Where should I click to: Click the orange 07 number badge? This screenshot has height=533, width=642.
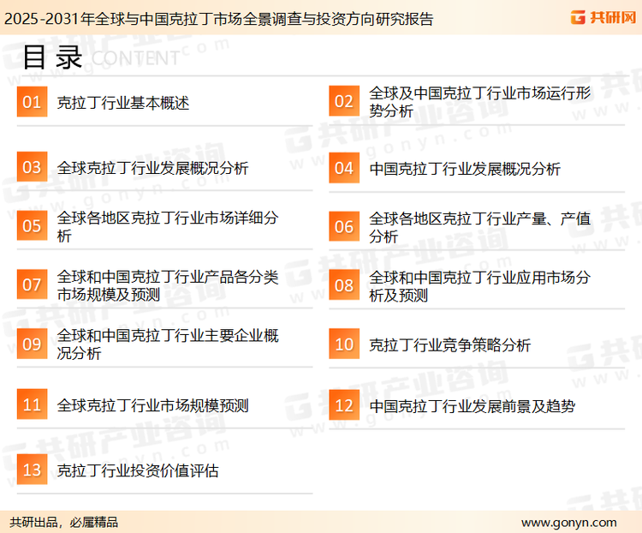tap(32, 284)
